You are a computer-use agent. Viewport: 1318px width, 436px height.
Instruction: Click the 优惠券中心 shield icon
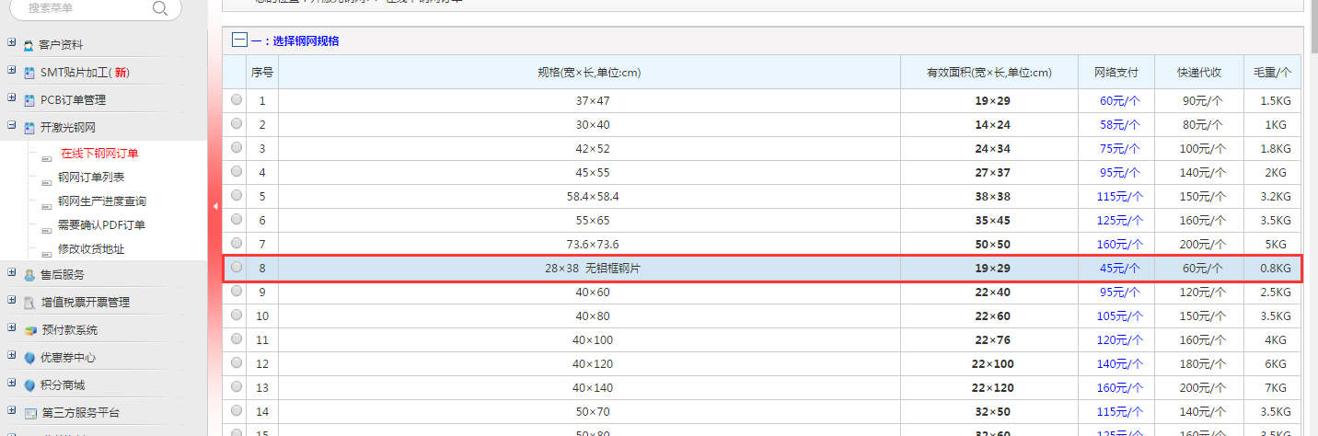click(29, 358)
